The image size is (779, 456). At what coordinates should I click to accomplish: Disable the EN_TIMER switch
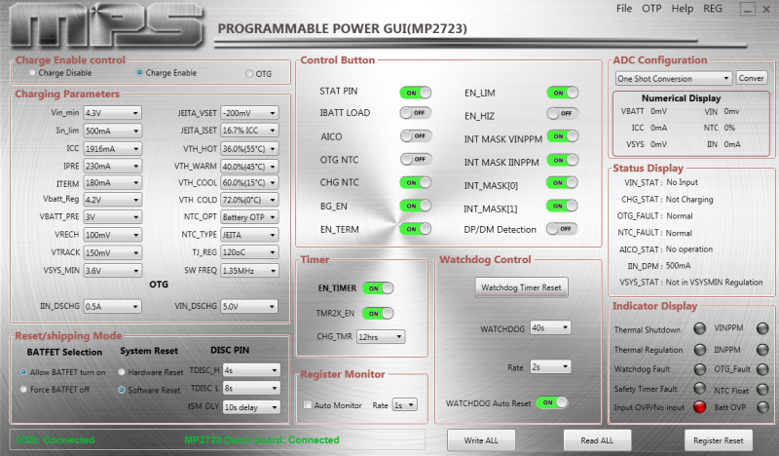pyautogui.click(x=378, y=287)
